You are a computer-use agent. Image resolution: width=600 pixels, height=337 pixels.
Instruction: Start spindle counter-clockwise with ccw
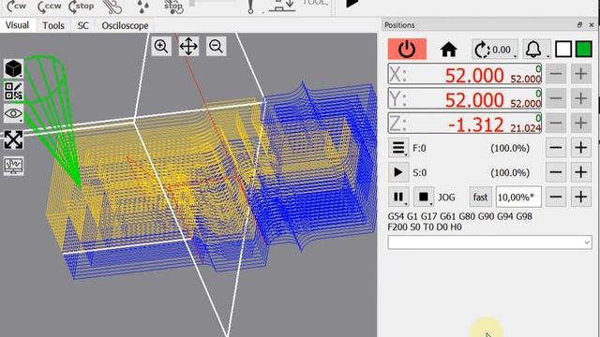click(49, 7)
